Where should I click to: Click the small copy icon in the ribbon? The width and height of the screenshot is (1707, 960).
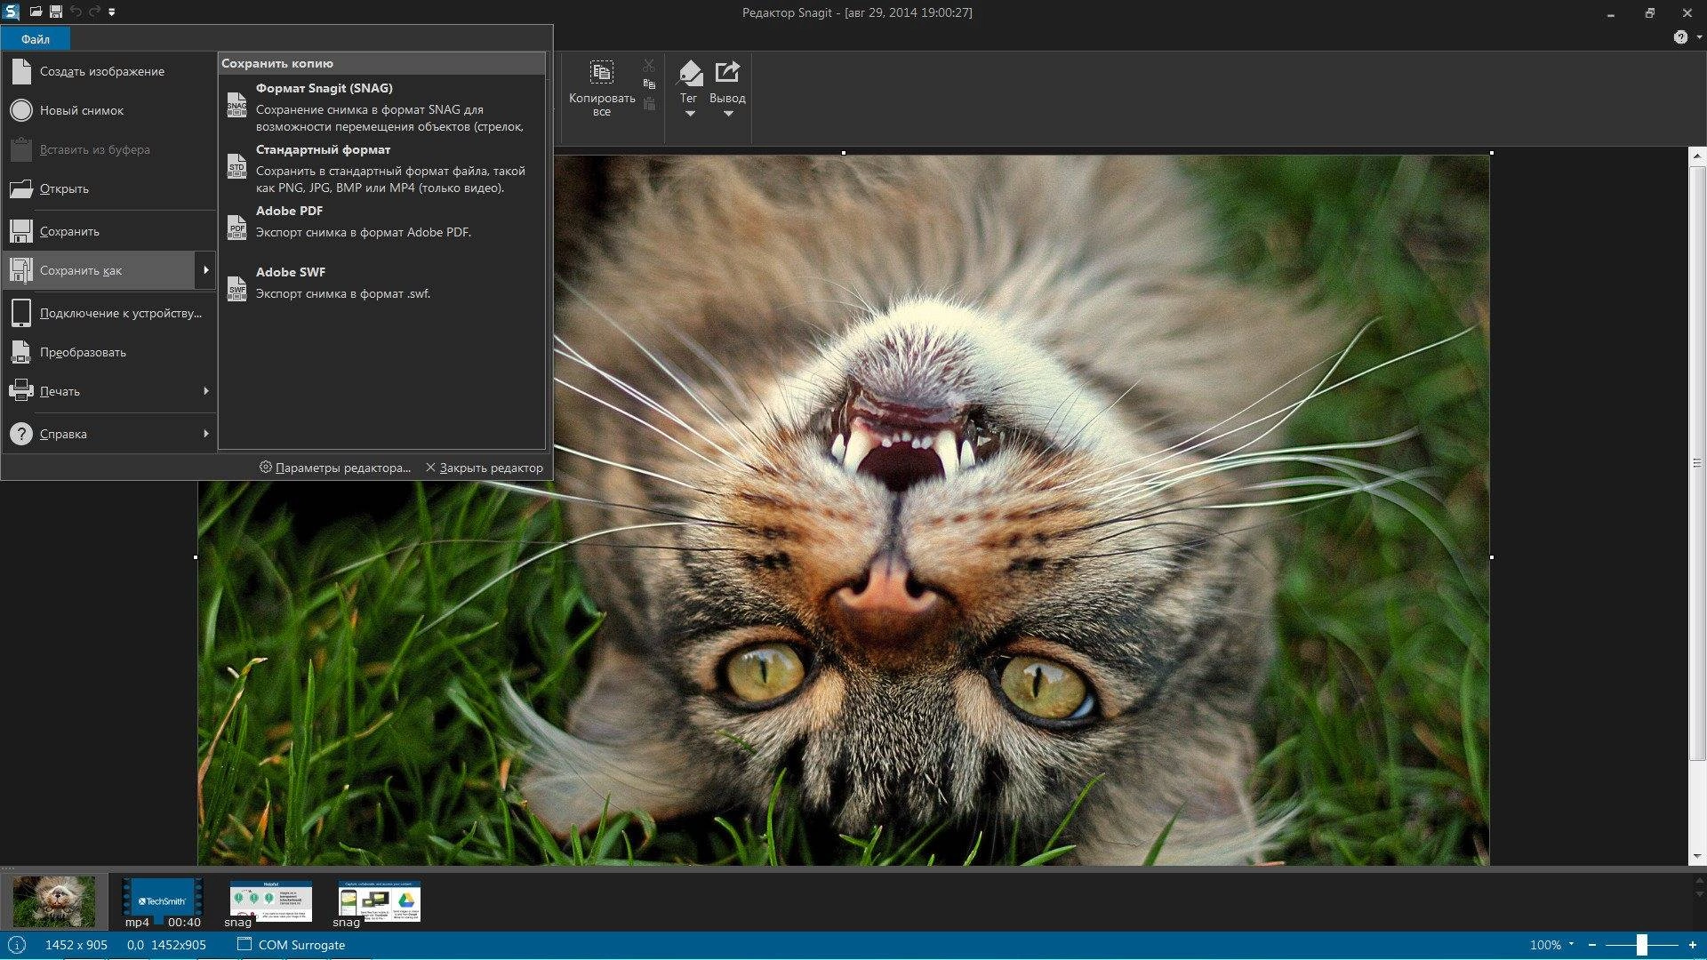pyautogui.click(x=649, y=84)
